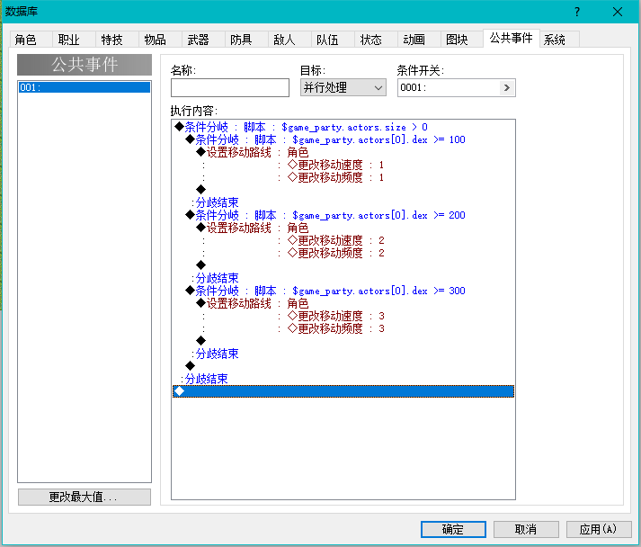641x547 pixels.
Task: Open the help question mark button
Action: (577, 12)
